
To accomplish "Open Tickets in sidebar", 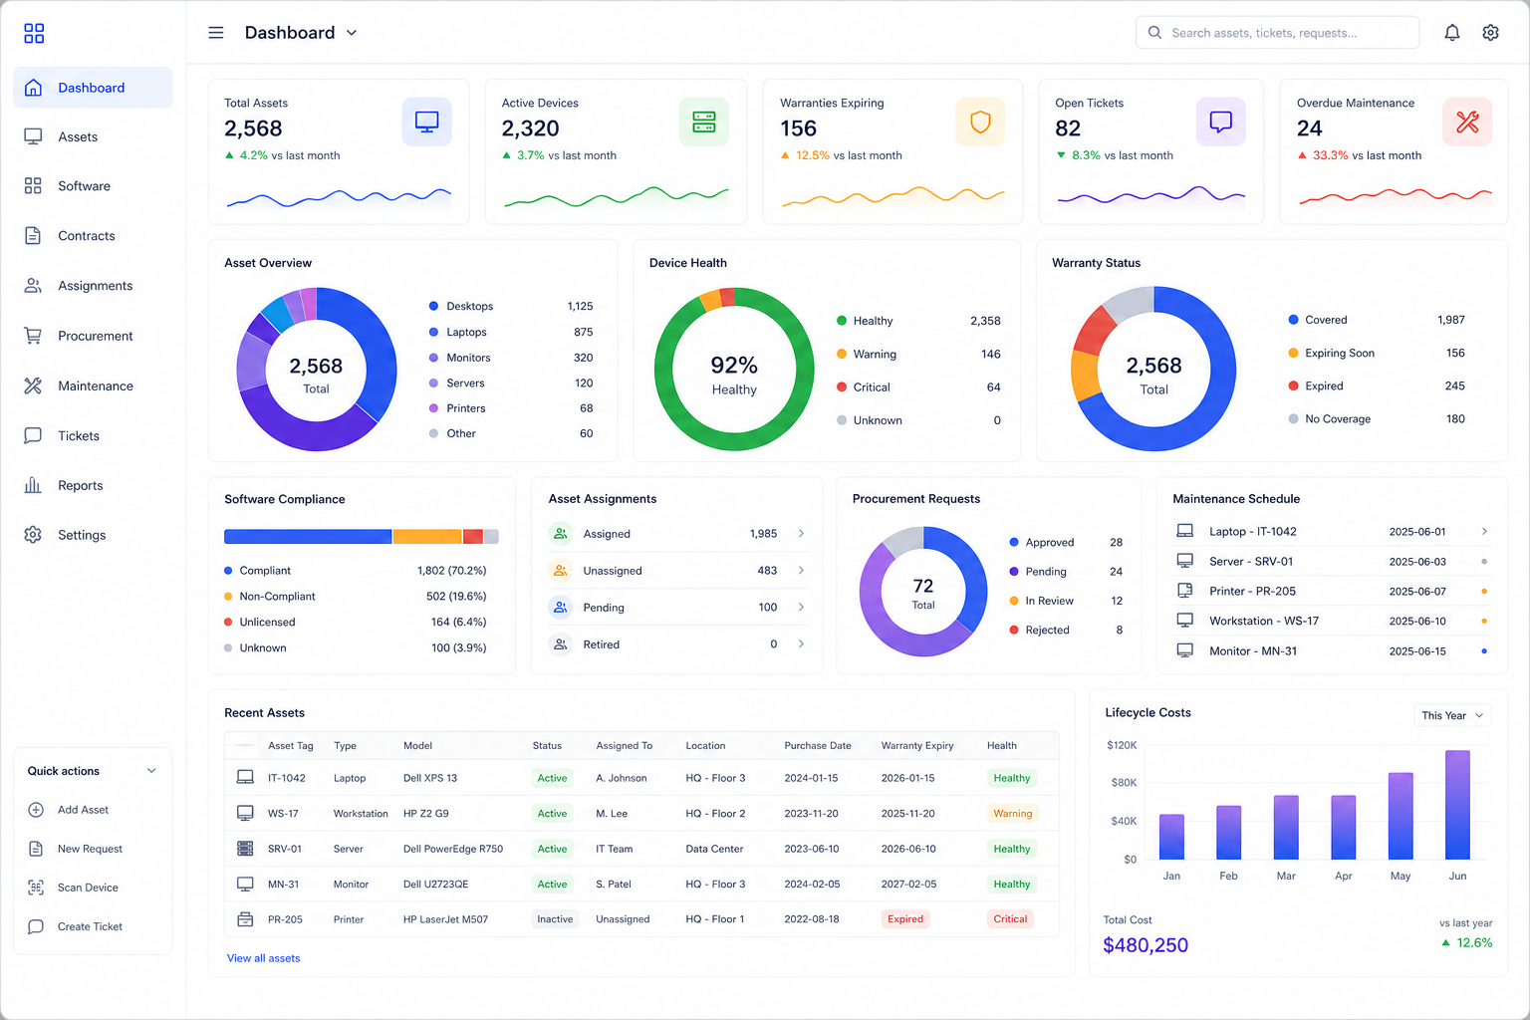I will (x=93, y=435).
